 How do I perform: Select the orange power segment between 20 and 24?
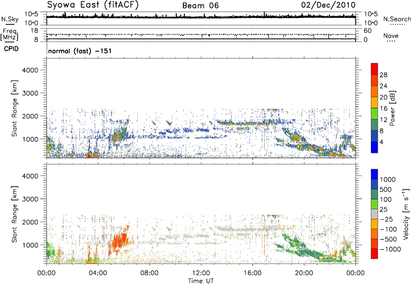click(375, 91)
